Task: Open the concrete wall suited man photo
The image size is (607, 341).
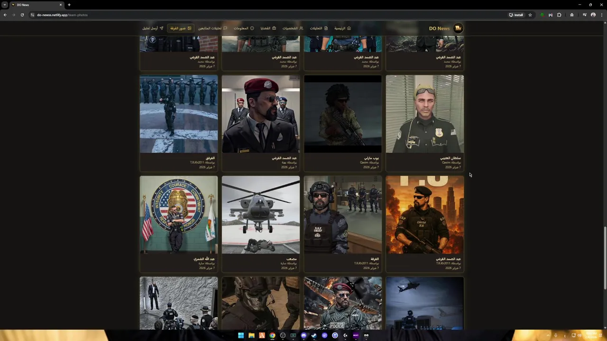Action: (179, 303)
